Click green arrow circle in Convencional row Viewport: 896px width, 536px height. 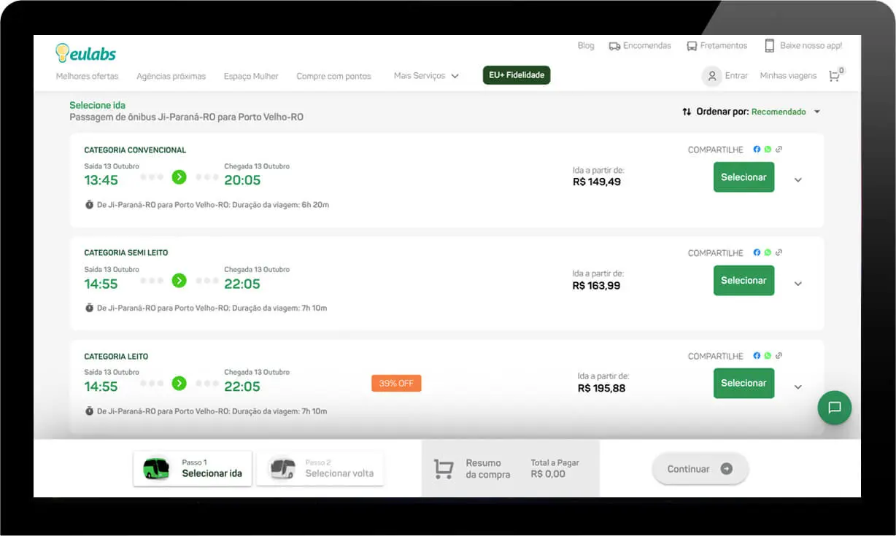tap(179, 176)
